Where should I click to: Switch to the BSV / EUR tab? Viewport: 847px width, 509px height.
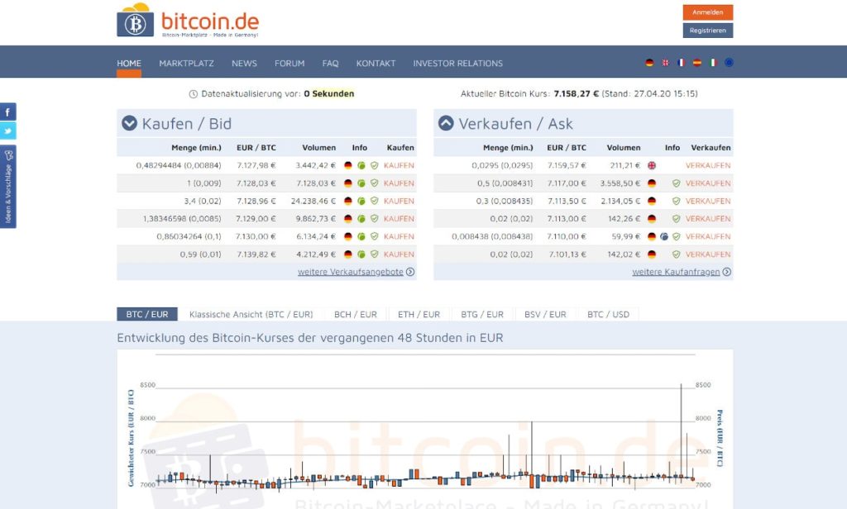click(x=546, y=314)
